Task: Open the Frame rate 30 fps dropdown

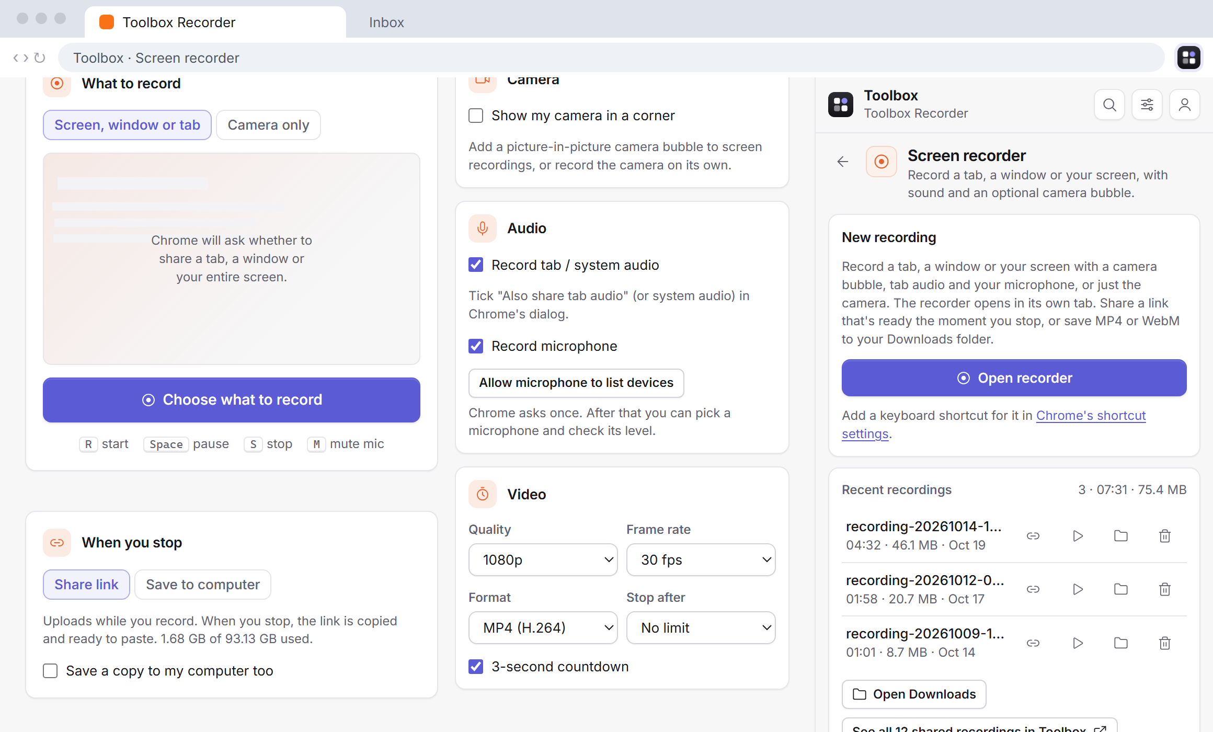Action: [701, 560]
